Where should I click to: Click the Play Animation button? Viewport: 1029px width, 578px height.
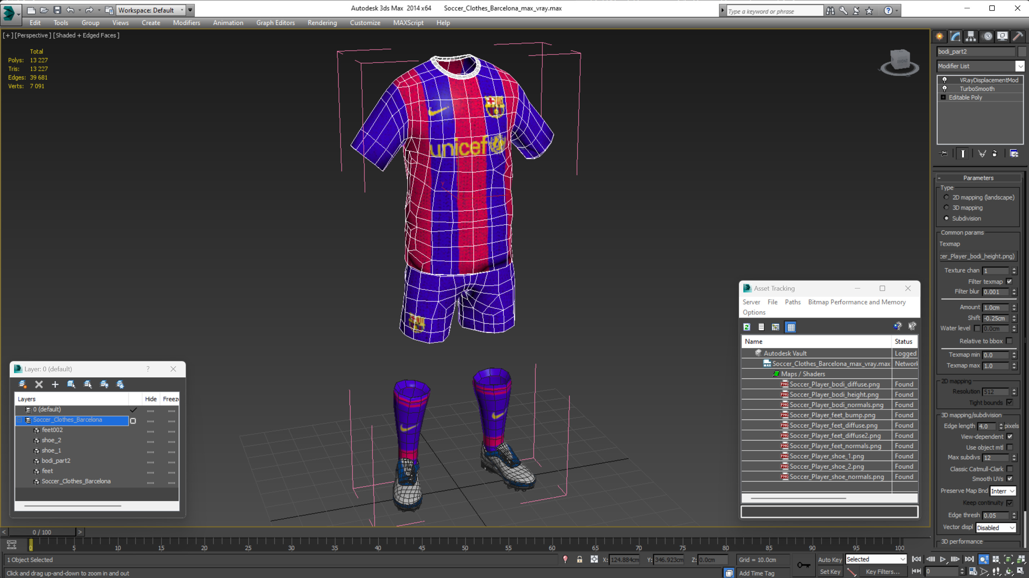943,559
